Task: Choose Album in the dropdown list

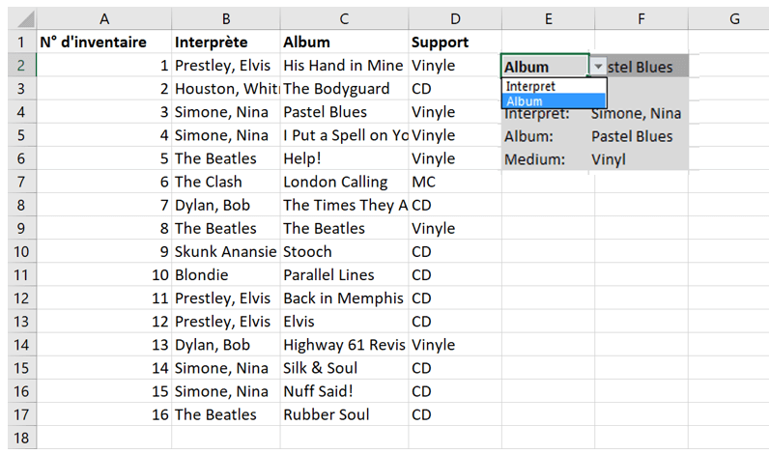Action: click(554, 101)
